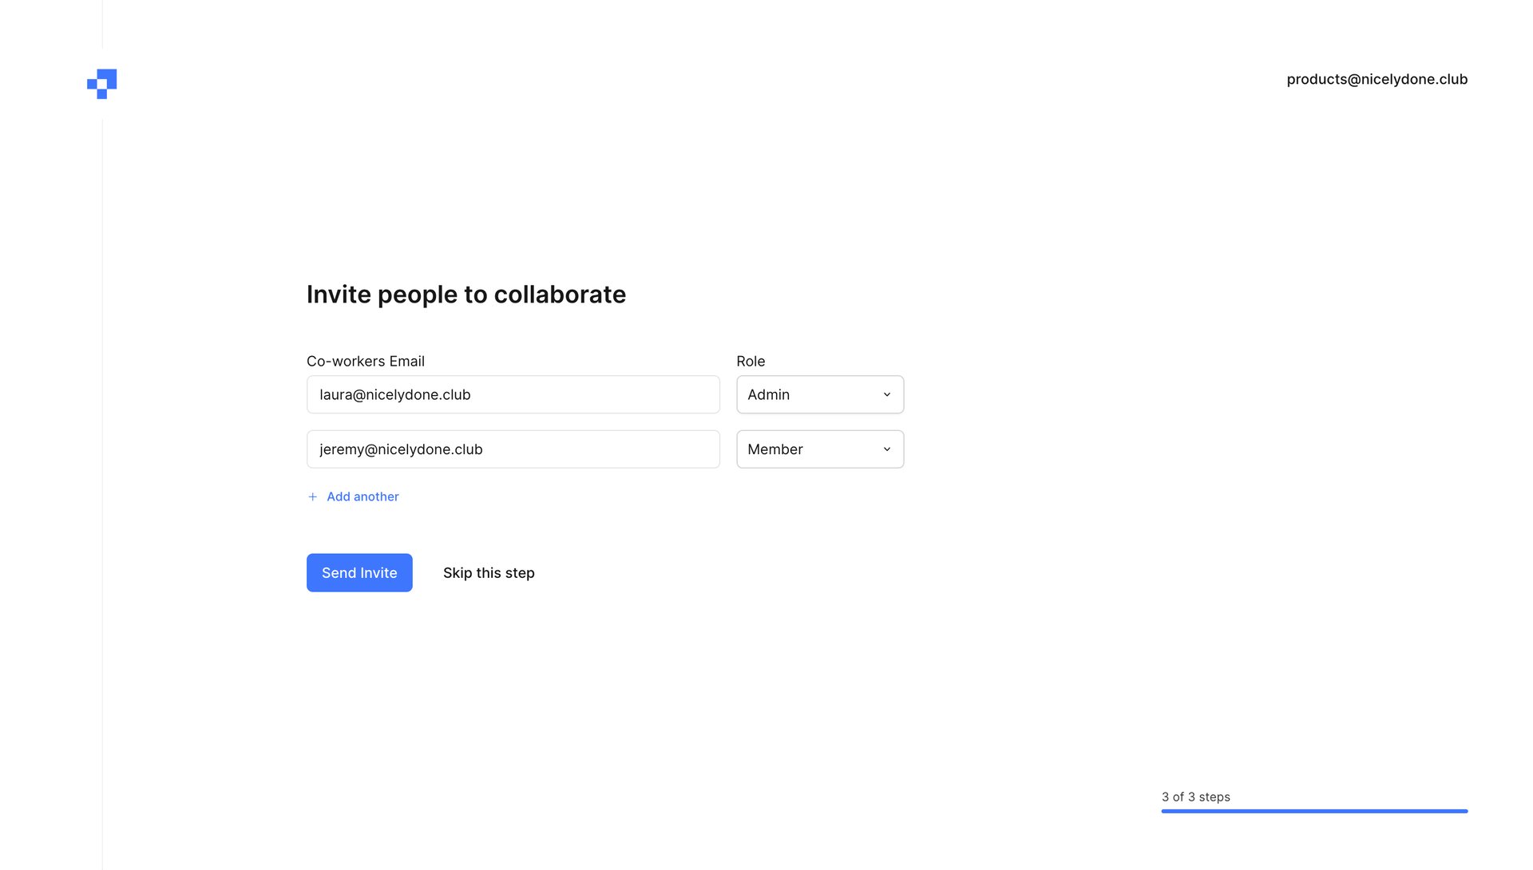Click the Co-workers Email field label
The width and height of the screenshot is (1533, 870).
[x=366, y=361]
